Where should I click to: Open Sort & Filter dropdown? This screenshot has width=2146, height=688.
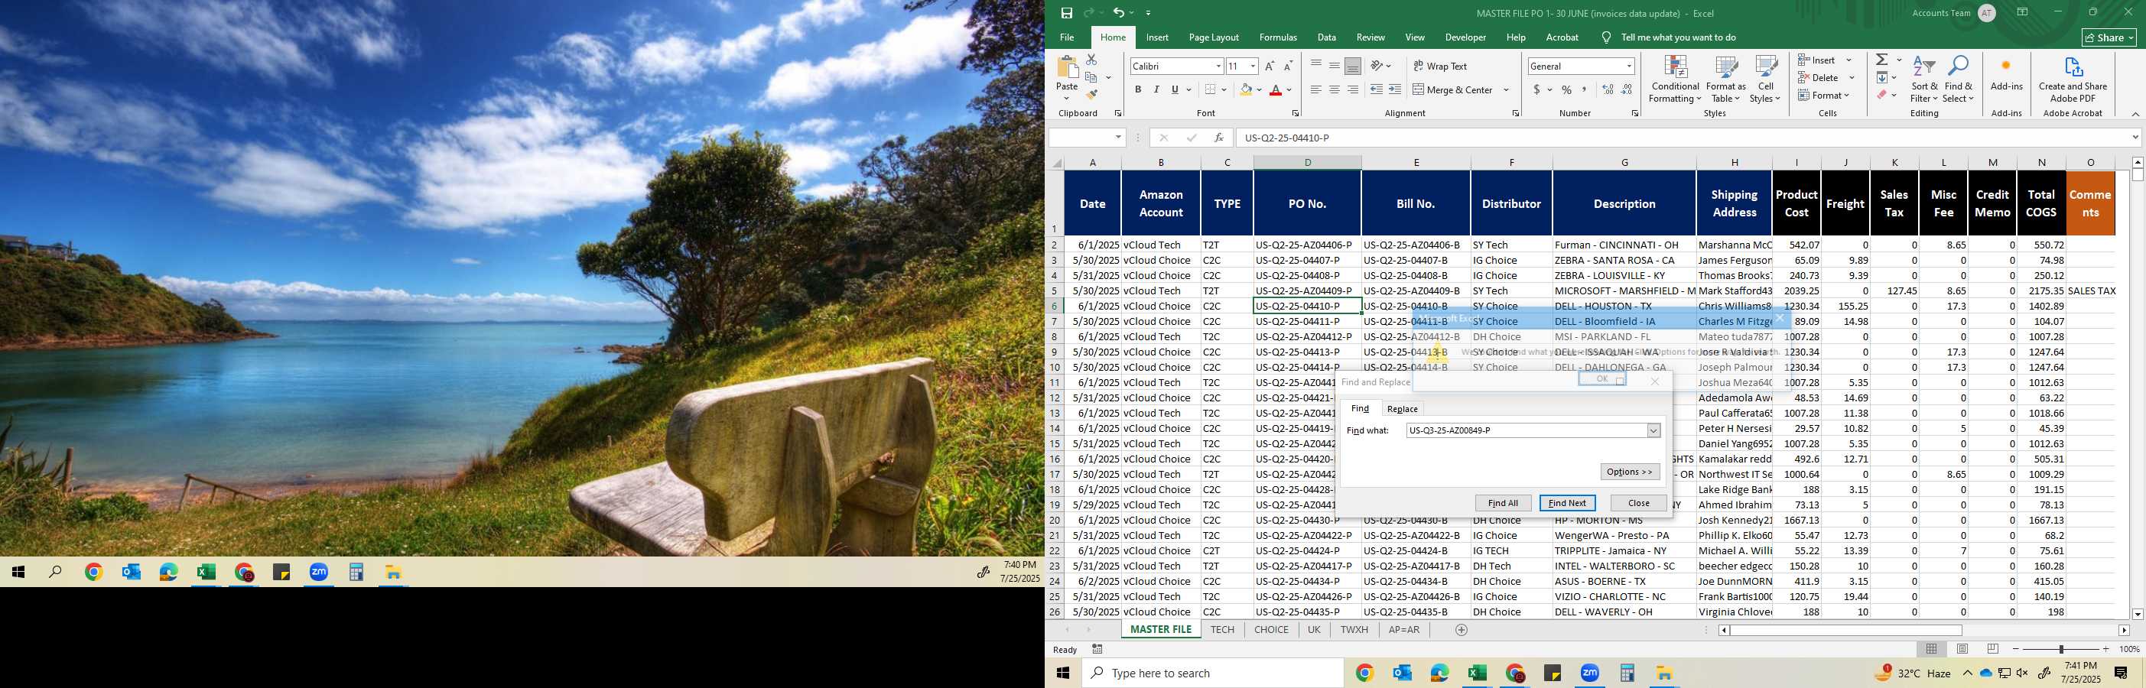point(1924,80)
